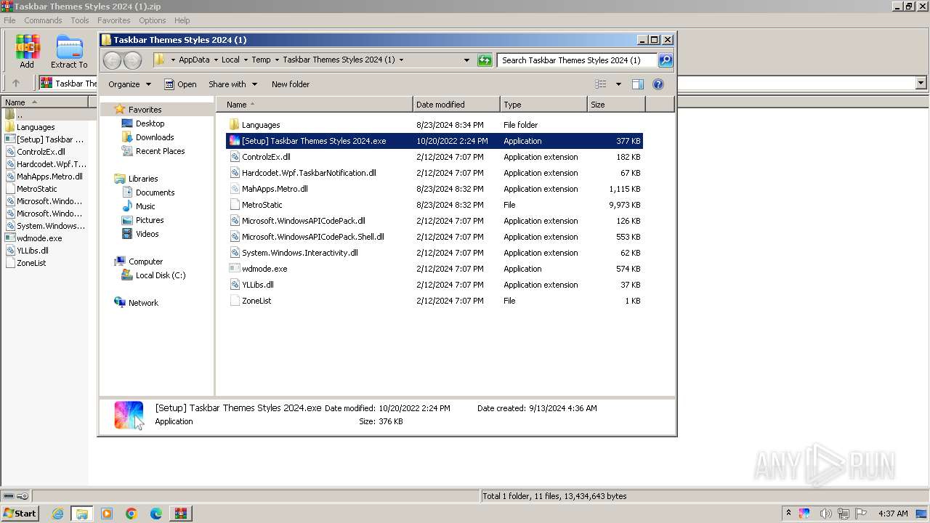Open the Explorer Help question-mark icon
This screenshot has height=523, width=930.
[658, 84]
